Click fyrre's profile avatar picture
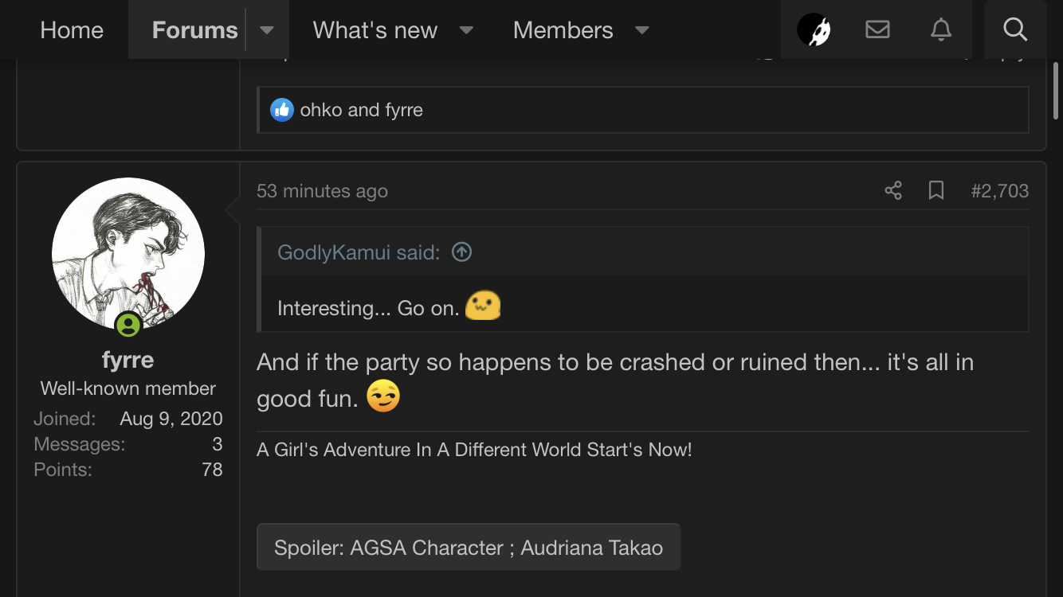The height and width of the screenshot is (597, 1063). click(128, 254)
